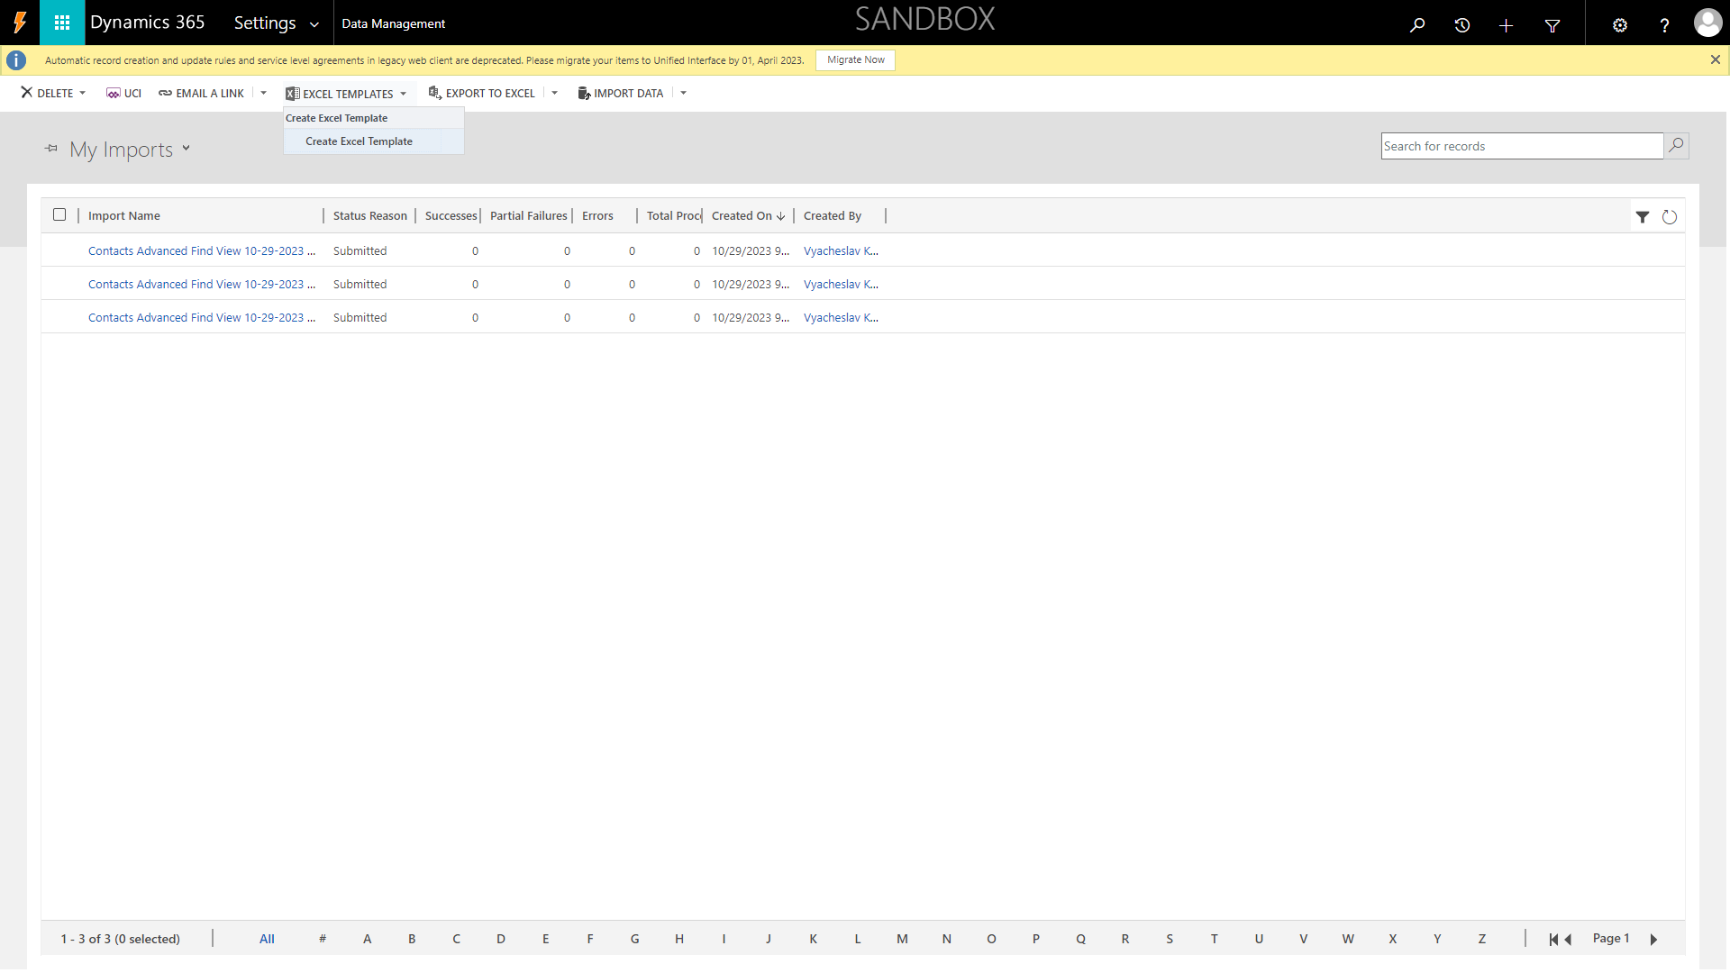
Task: Filter records by # index
Action: (322, 938)
